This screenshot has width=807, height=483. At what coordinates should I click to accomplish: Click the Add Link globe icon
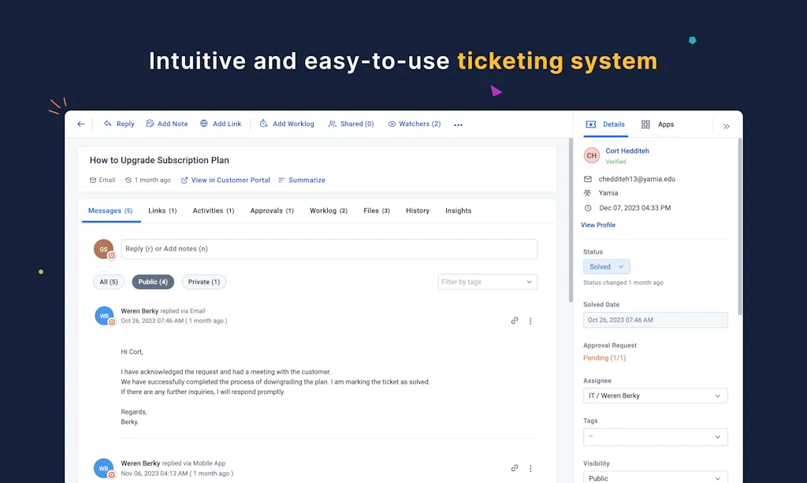click(x=204, y=124)
